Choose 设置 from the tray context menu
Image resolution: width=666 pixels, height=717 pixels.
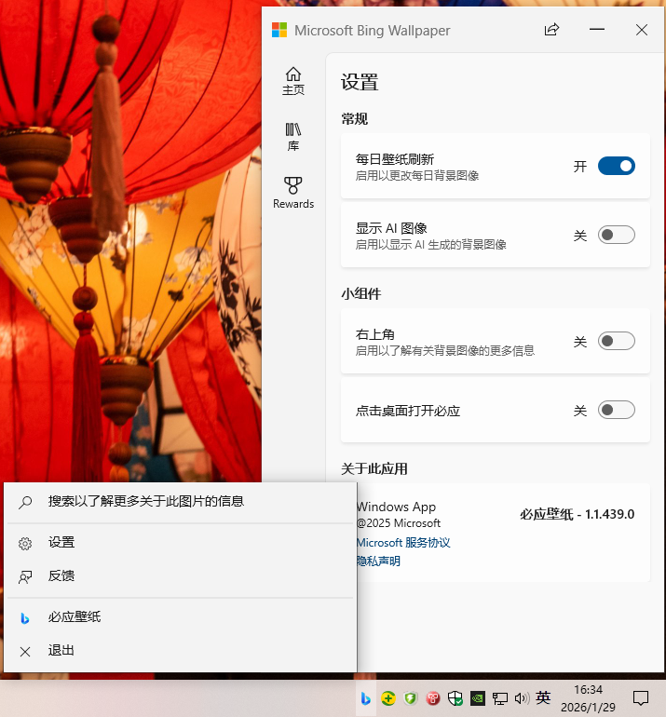pyautogui.click(x=180, y=543)
